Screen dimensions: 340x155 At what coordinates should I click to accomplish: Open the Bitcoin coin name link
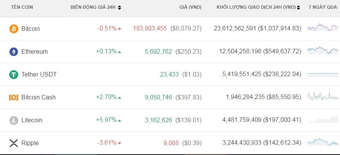[31, 29]
